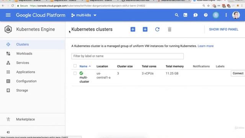This screenshot has height=138, width=245.
Task: Click the second blue plus deploy icon
Action: 145,29
